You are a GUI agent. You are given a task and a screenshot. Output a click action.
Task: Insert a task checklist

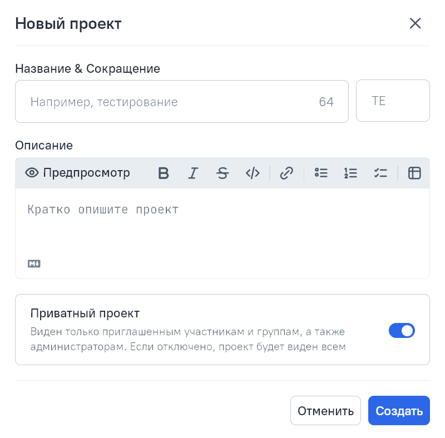tap(380, 173)
